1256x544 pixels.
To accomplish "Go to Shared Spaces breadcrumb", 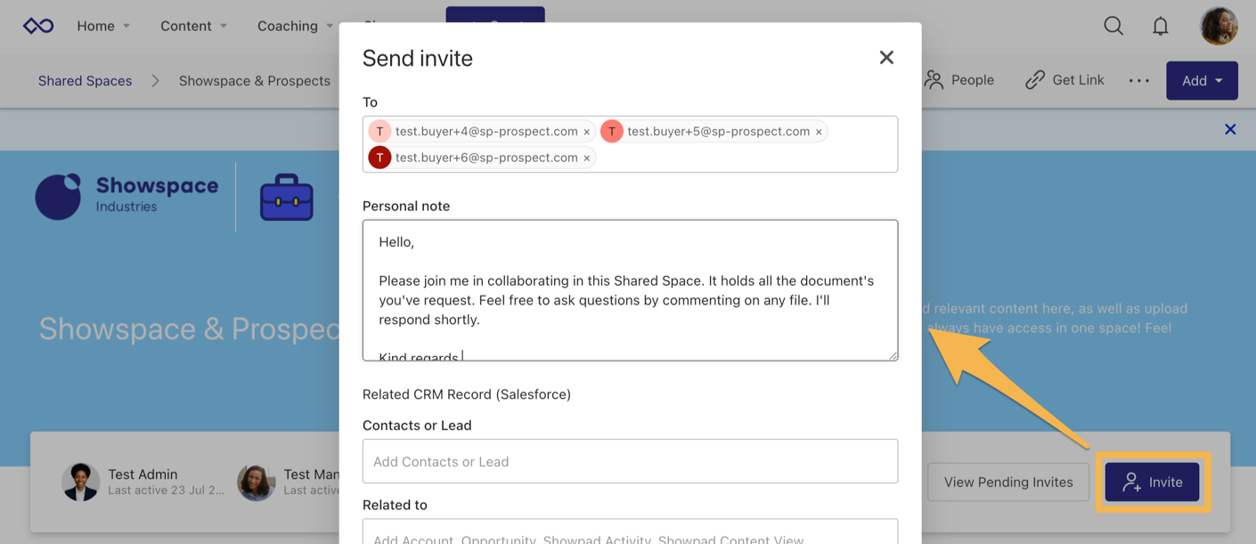I will tap(85, 81).
